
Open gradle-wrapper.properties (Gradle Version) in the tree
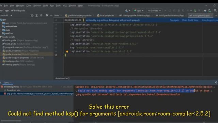pyautogui.click(x=23, y=58)
